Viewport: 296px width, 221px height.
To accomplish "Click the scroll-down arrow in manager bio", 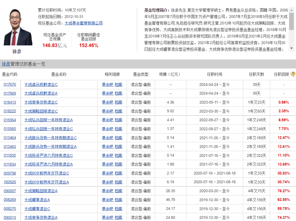I will pyautogui.click(x=291, y=49).
